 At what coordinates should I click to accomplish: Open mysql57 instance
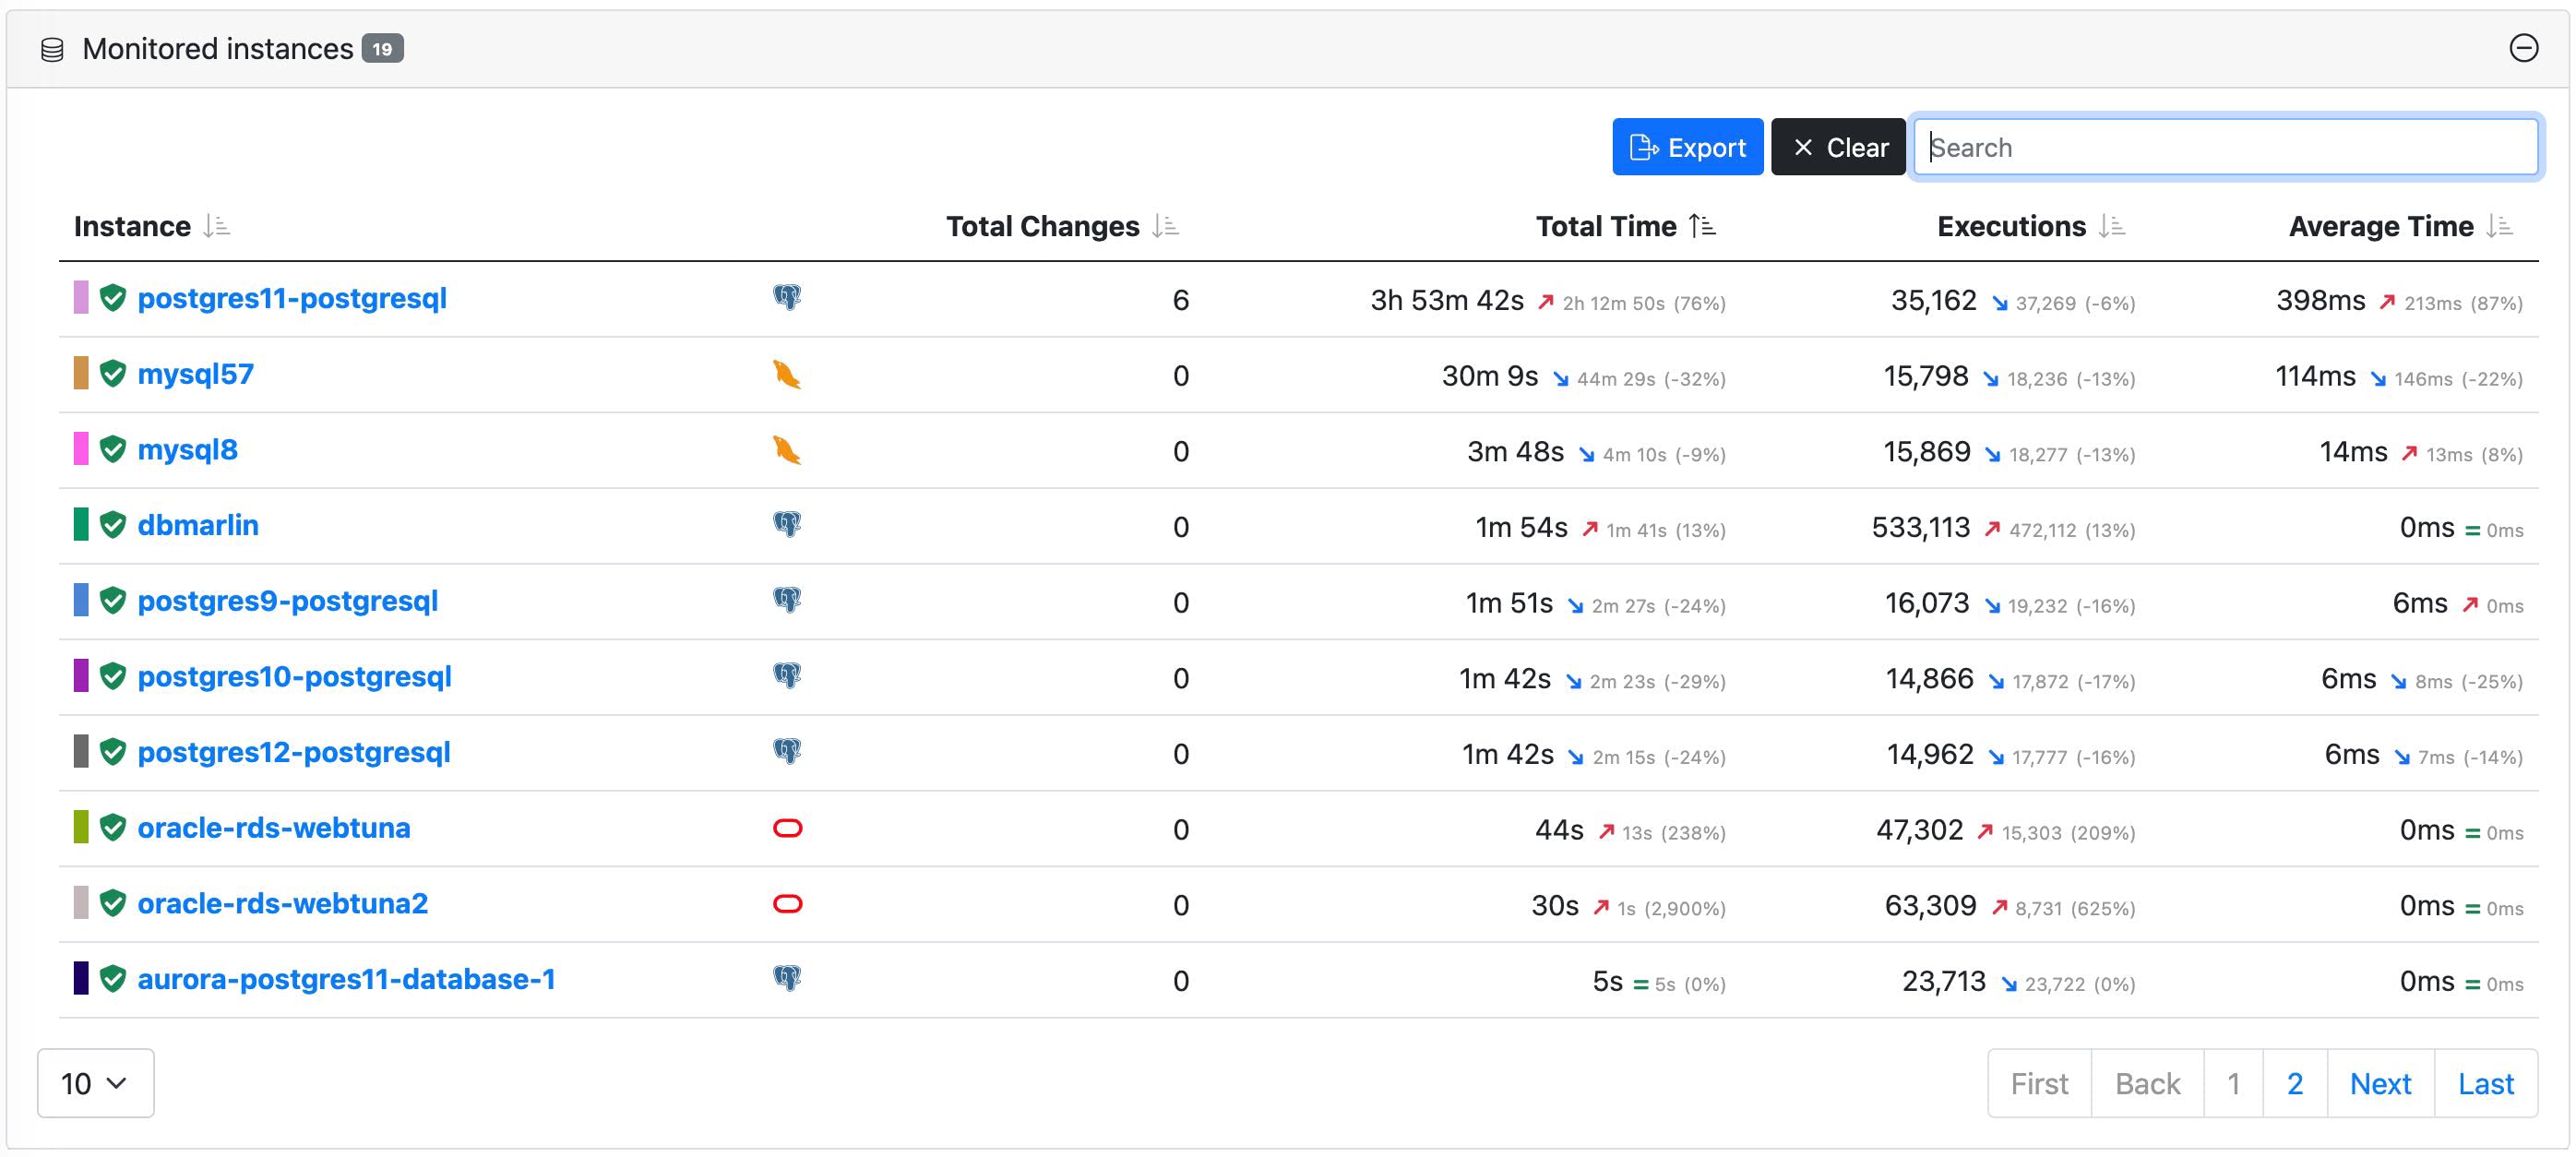(196, 374)
